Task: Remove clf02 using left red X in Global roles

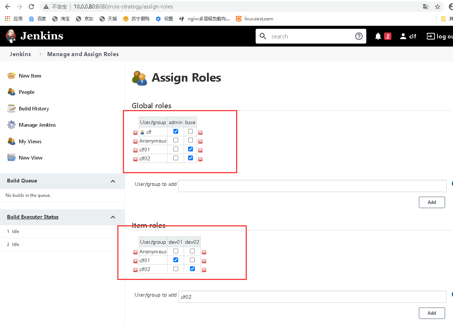Action: pyautogui.click(x=135, y=159)
